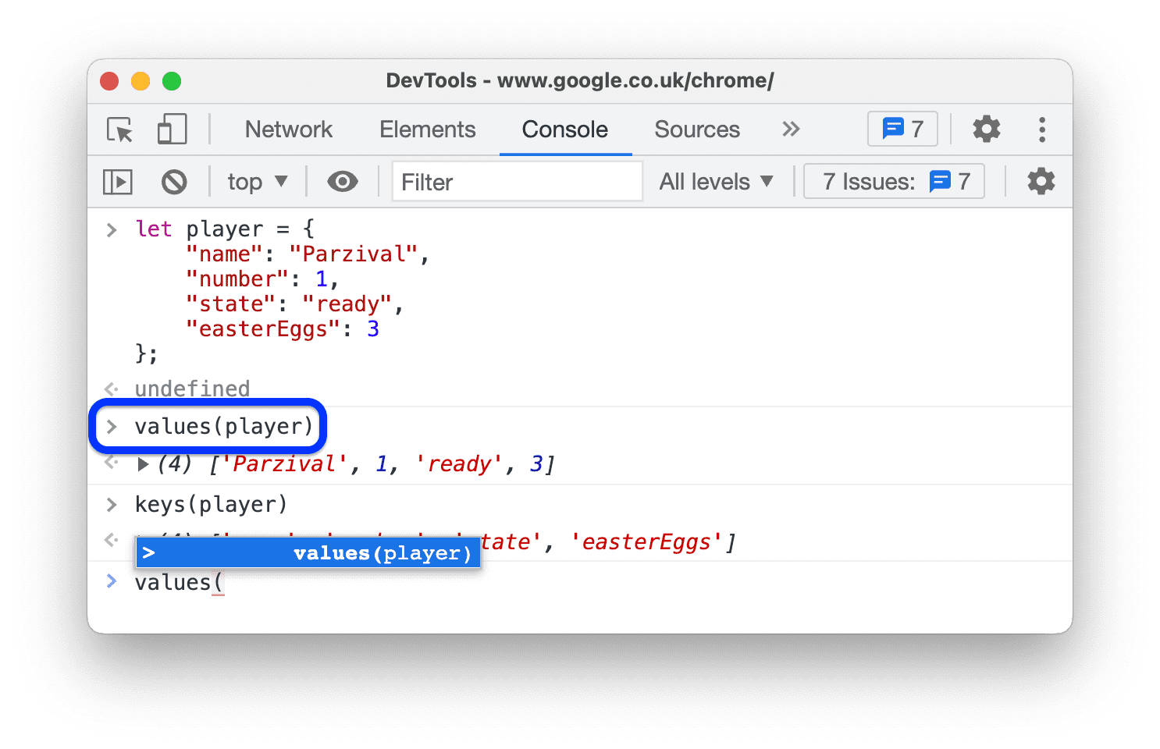This screenshot has width=1160, height=749.
Task: Reveal more panels with the chevron button
Action: click(790, 129)
